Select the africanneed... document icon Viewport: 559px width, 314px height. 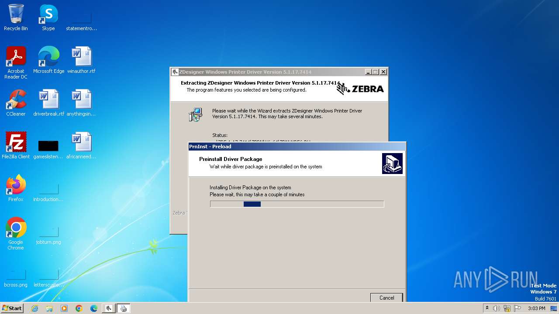81,145
